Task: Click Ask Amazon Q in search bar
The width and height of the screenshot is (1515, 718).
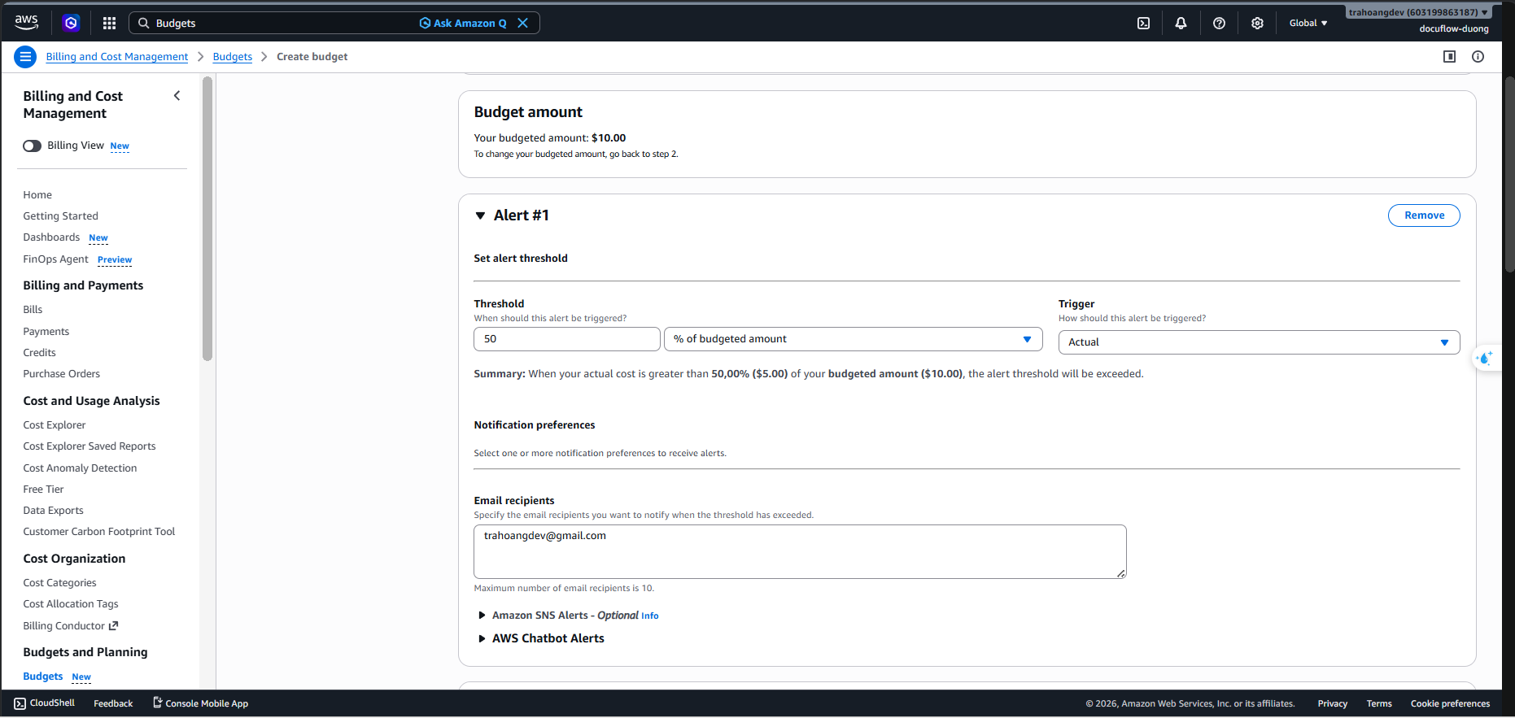Action: tap(463, 23)
